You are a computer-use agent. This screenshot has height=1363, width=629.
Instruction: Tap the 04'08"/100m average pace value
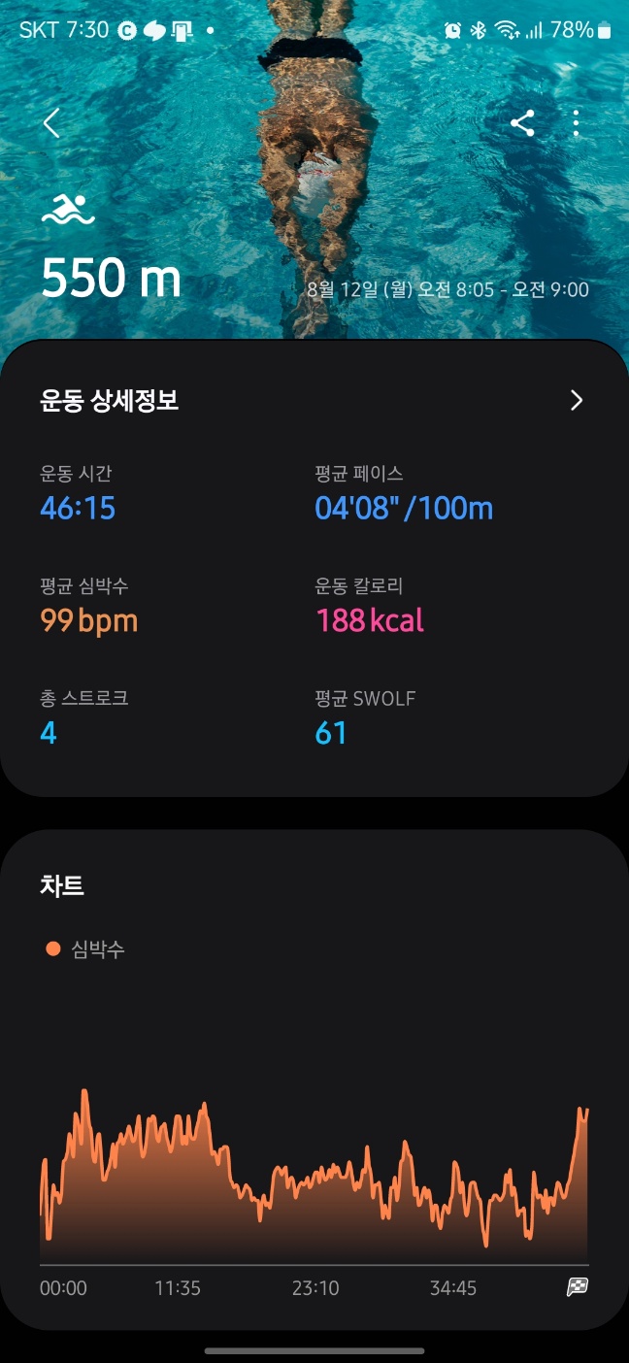pos(404,508)
